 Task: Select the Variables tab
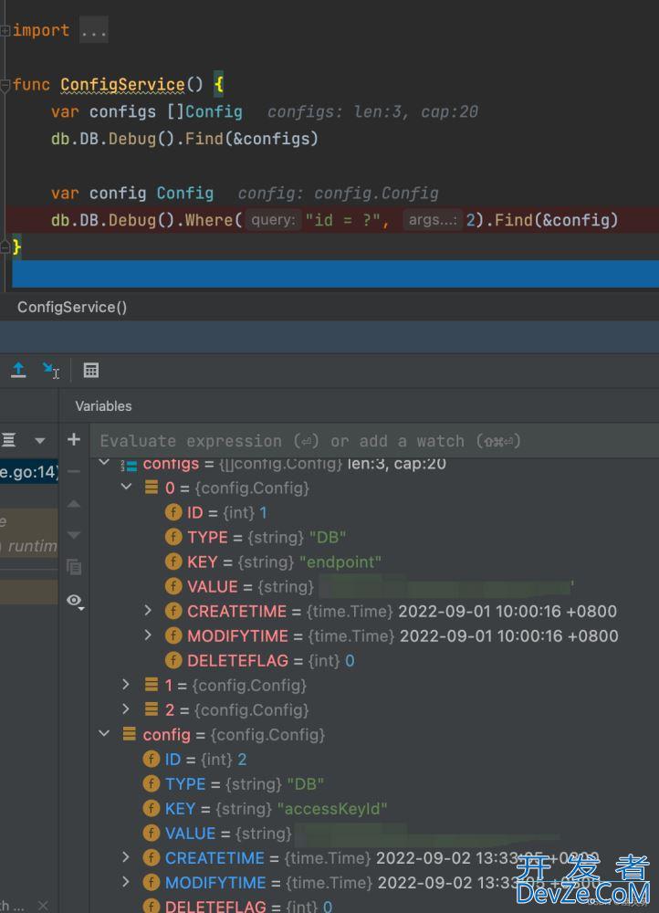point(104,406)
